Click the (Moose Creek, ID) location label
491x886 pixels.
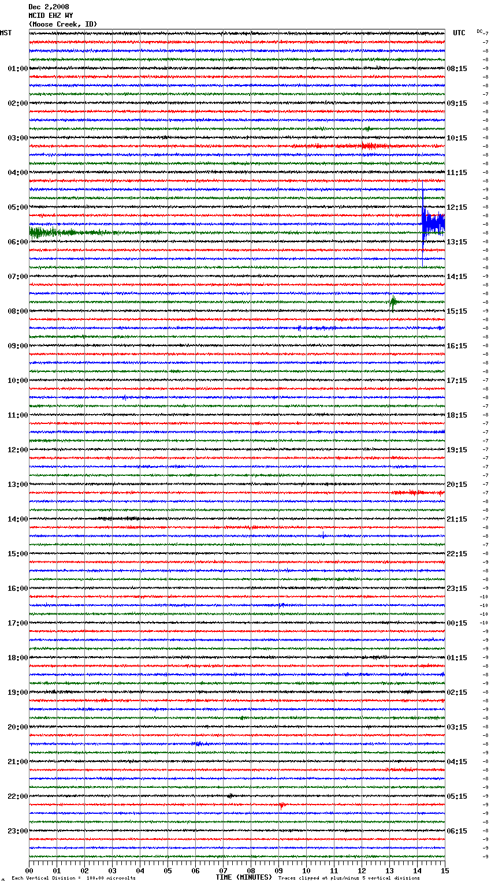(63, 24)
